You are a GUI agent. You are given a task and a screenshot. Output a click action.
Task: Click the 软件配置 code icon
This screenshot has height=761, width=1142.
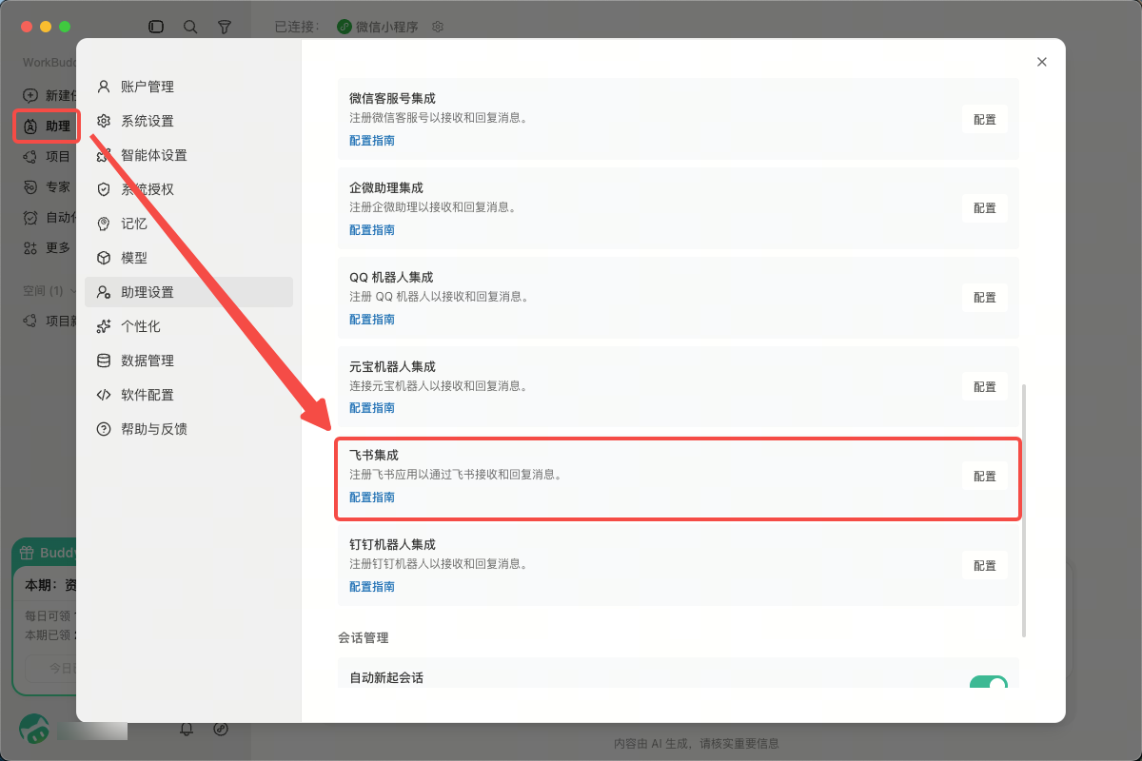[x=104, y=395]
